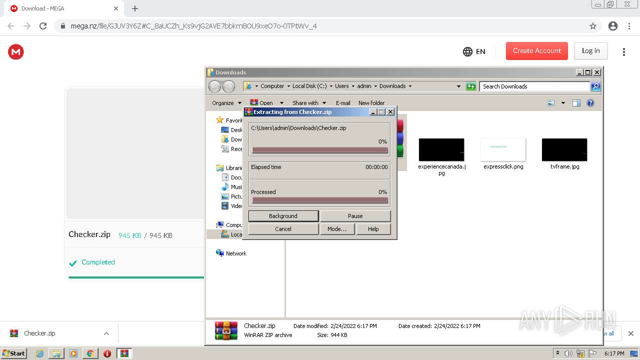Change view icon in Explorer toolbar
The height and width of the screenshot is (360, 640).
[x=551, y=103]
